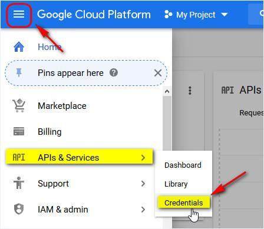The image size is (264, 229).
Task: Click the Google Cloud Platform title
Action: tap(94, 15)
